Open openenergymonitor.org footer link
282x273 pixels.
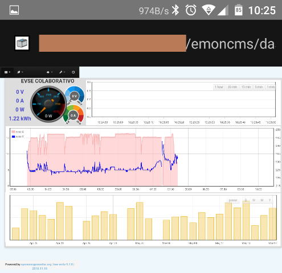tap(36, 264)
